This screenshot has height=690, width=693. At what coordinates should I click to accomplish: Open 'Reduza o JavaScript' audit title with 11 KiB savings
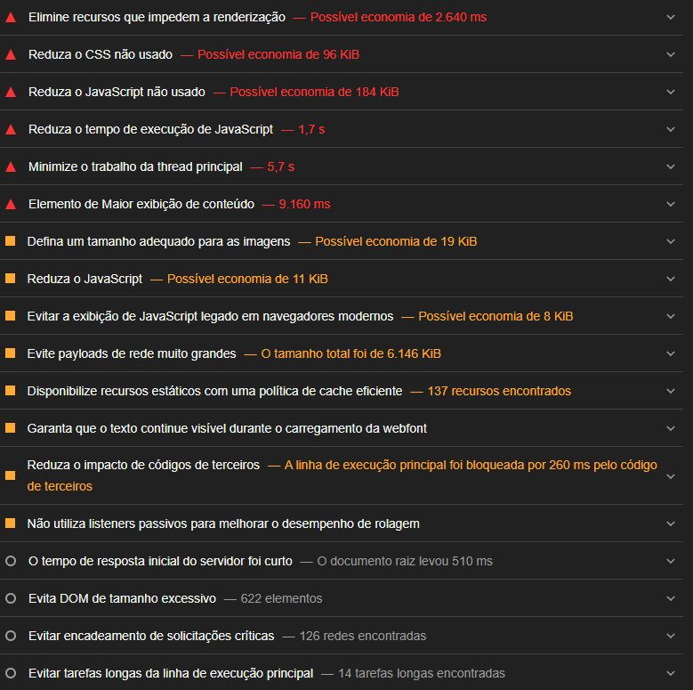click(x=85, y=279)
